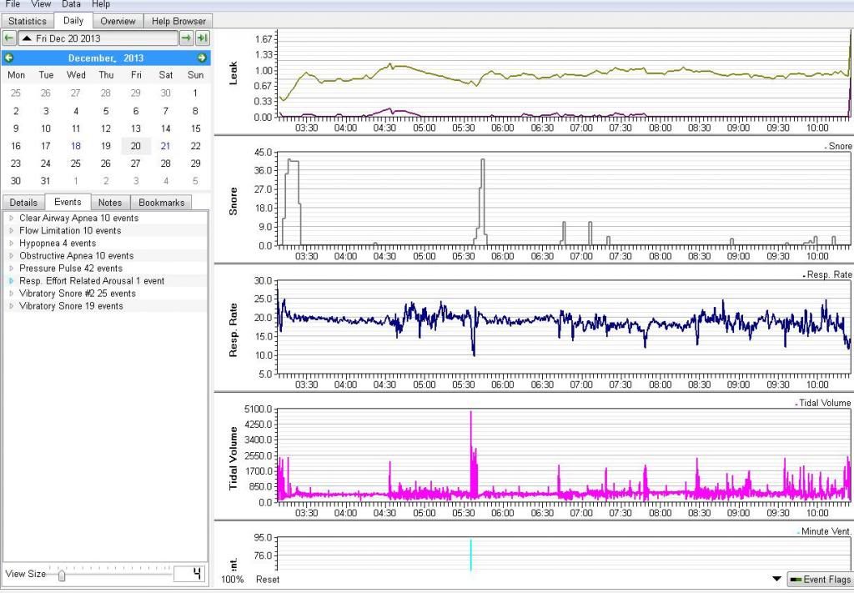Select December 18 in calendar

(76, 146)
